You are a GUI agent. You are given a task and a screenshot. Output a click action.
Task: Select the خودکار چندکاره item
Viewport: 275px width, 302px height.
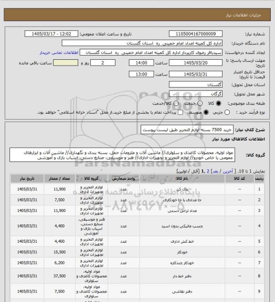(x=182, y=263)
